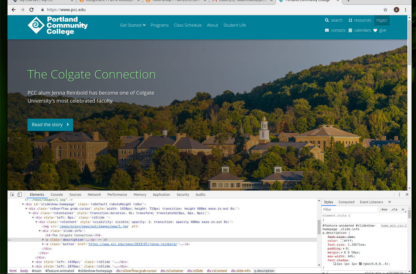Screen dimensions: 416x274
Task: Show more Styles pane tabs chevron
Action: 390,202
